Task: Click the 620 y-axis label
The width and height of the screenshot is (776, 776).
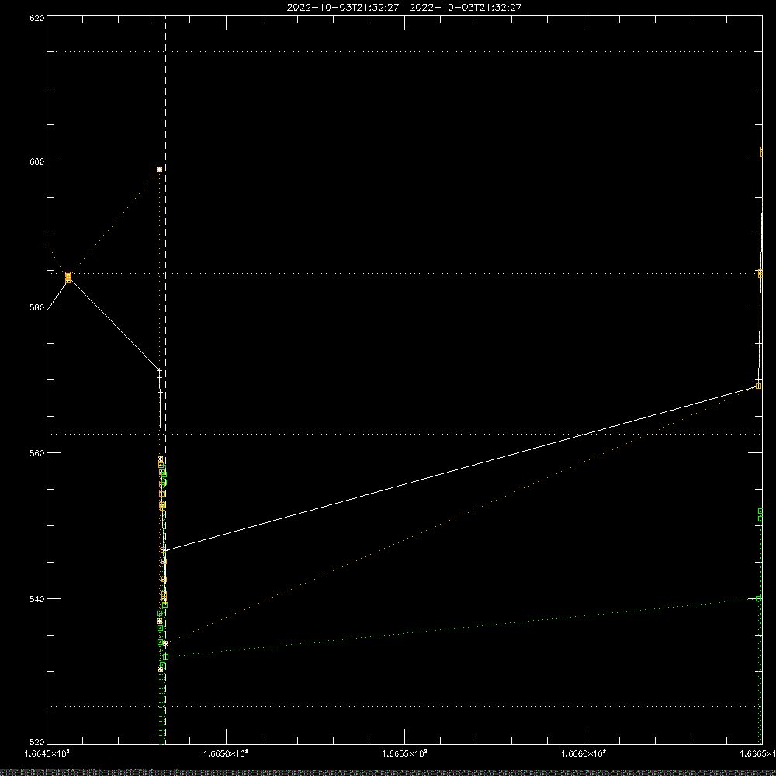Action: pos(37,18)
